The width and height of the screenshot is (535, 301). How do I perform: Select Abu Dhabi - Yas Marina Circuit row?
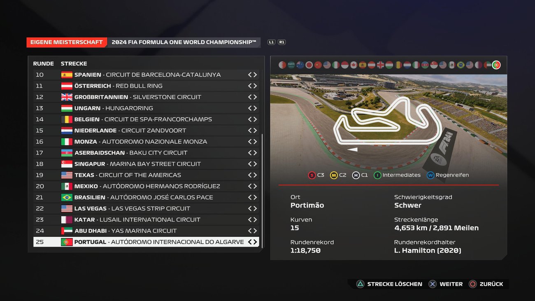click(146, 231)
